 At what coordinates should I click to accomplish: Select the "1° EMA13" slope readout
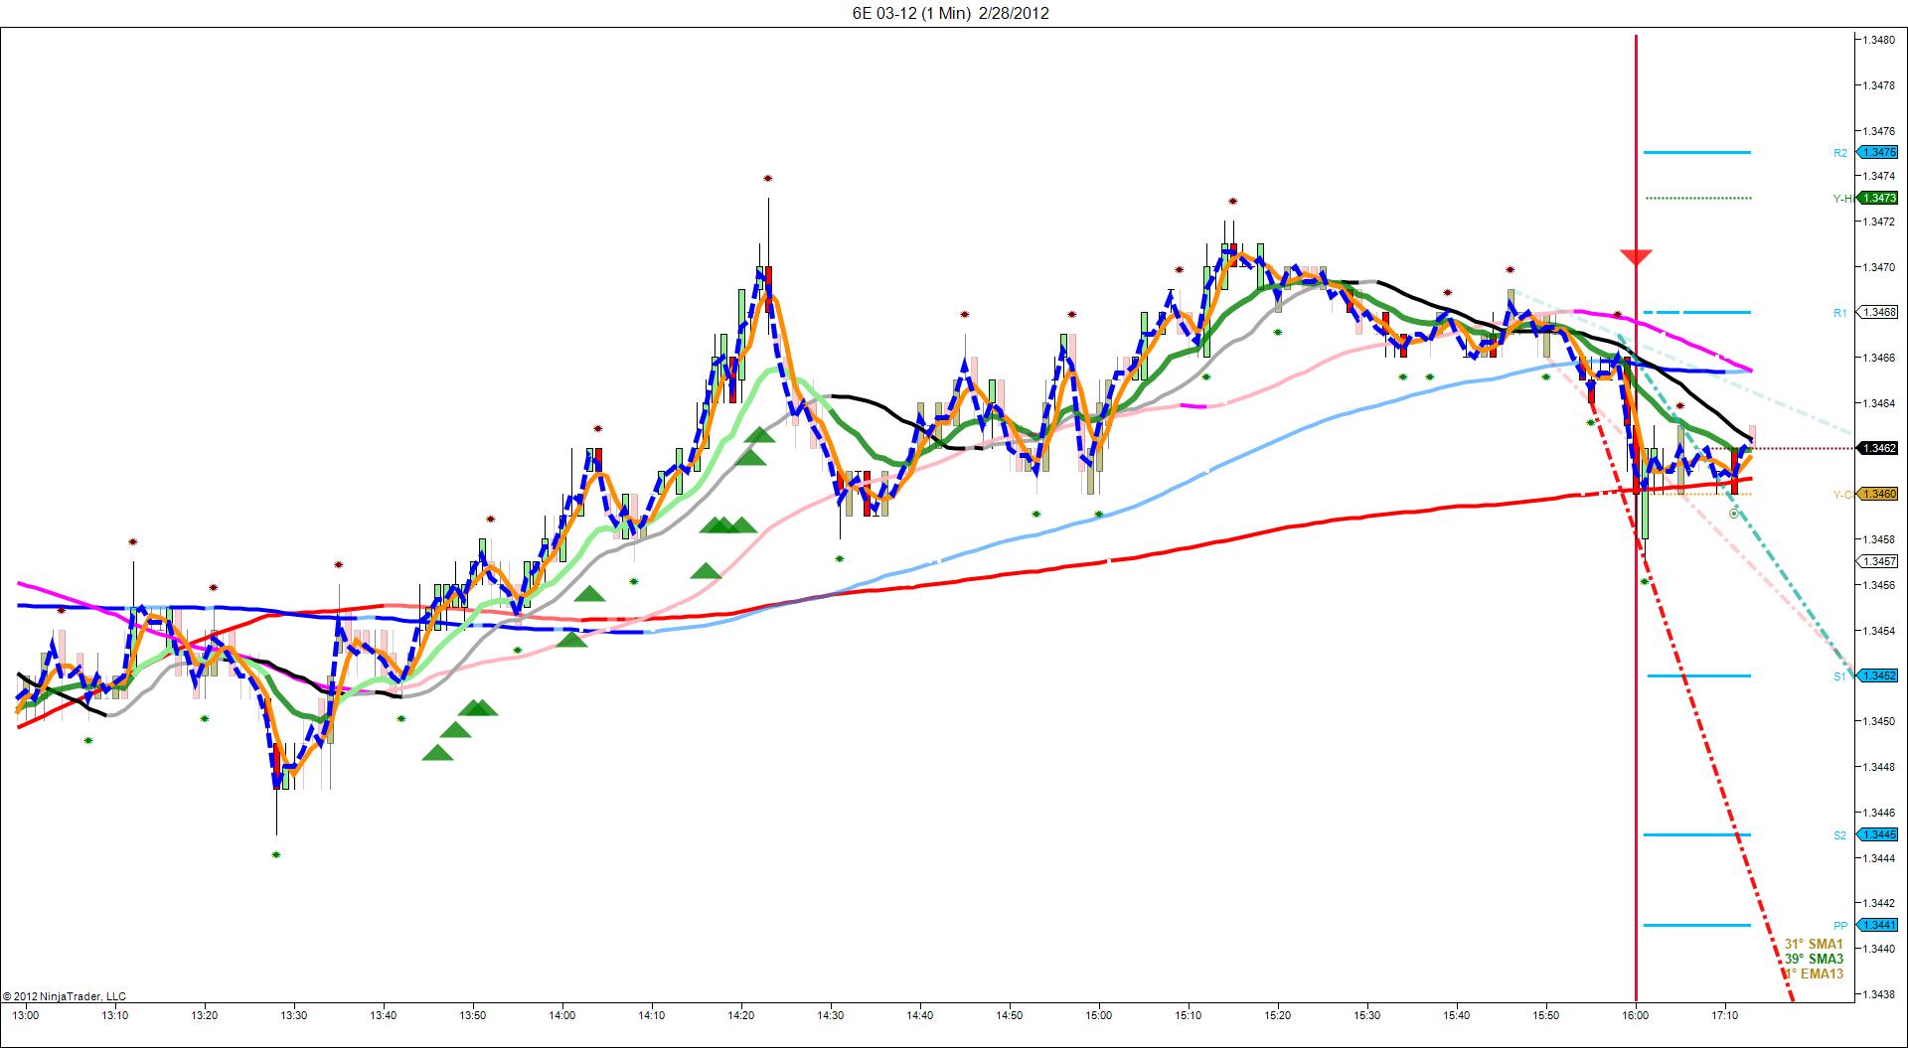point(1815,973)
